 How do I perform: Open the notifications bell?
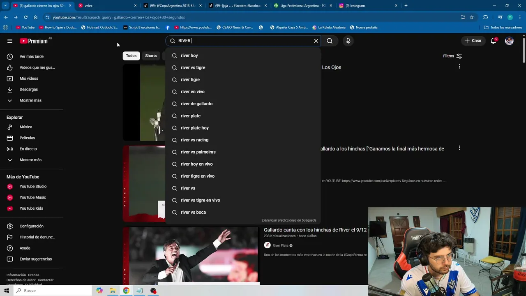coord(494,41)
